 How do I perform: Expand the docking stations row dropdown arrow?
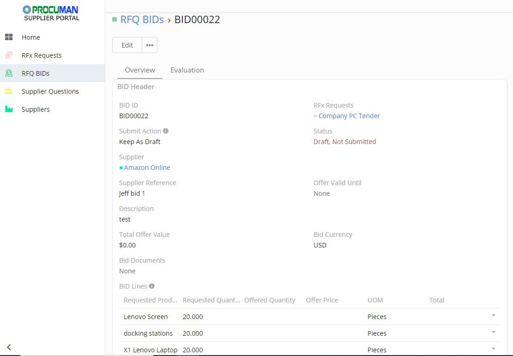[x=493, y=332]
